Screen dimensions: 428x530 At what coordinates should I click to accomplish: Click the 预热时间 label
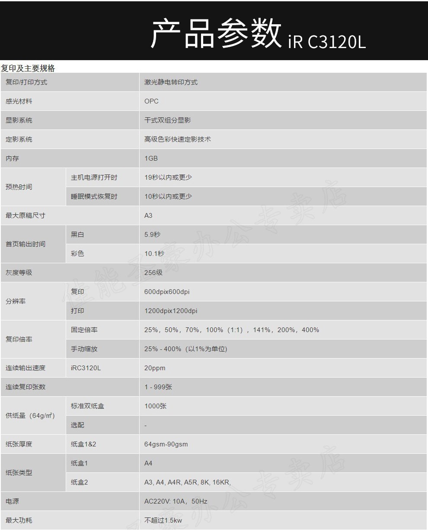tap(19, 187)
